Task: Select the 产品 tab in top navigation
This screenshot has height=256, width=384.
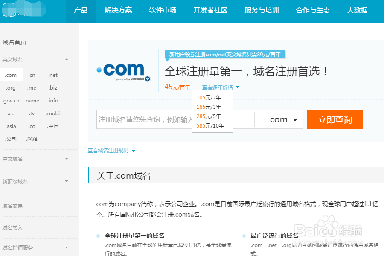Action: 80,12
